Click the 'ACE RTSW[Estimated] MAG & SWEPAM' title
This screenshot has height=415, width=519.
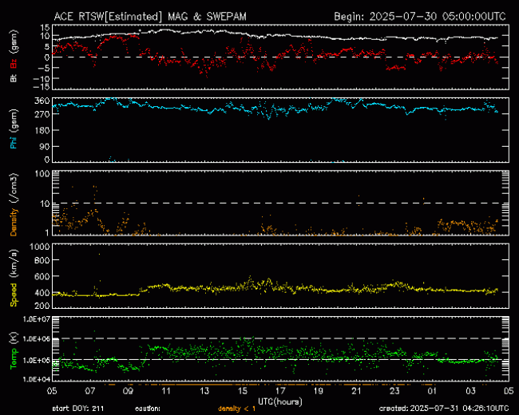click(x=150, y=17)
